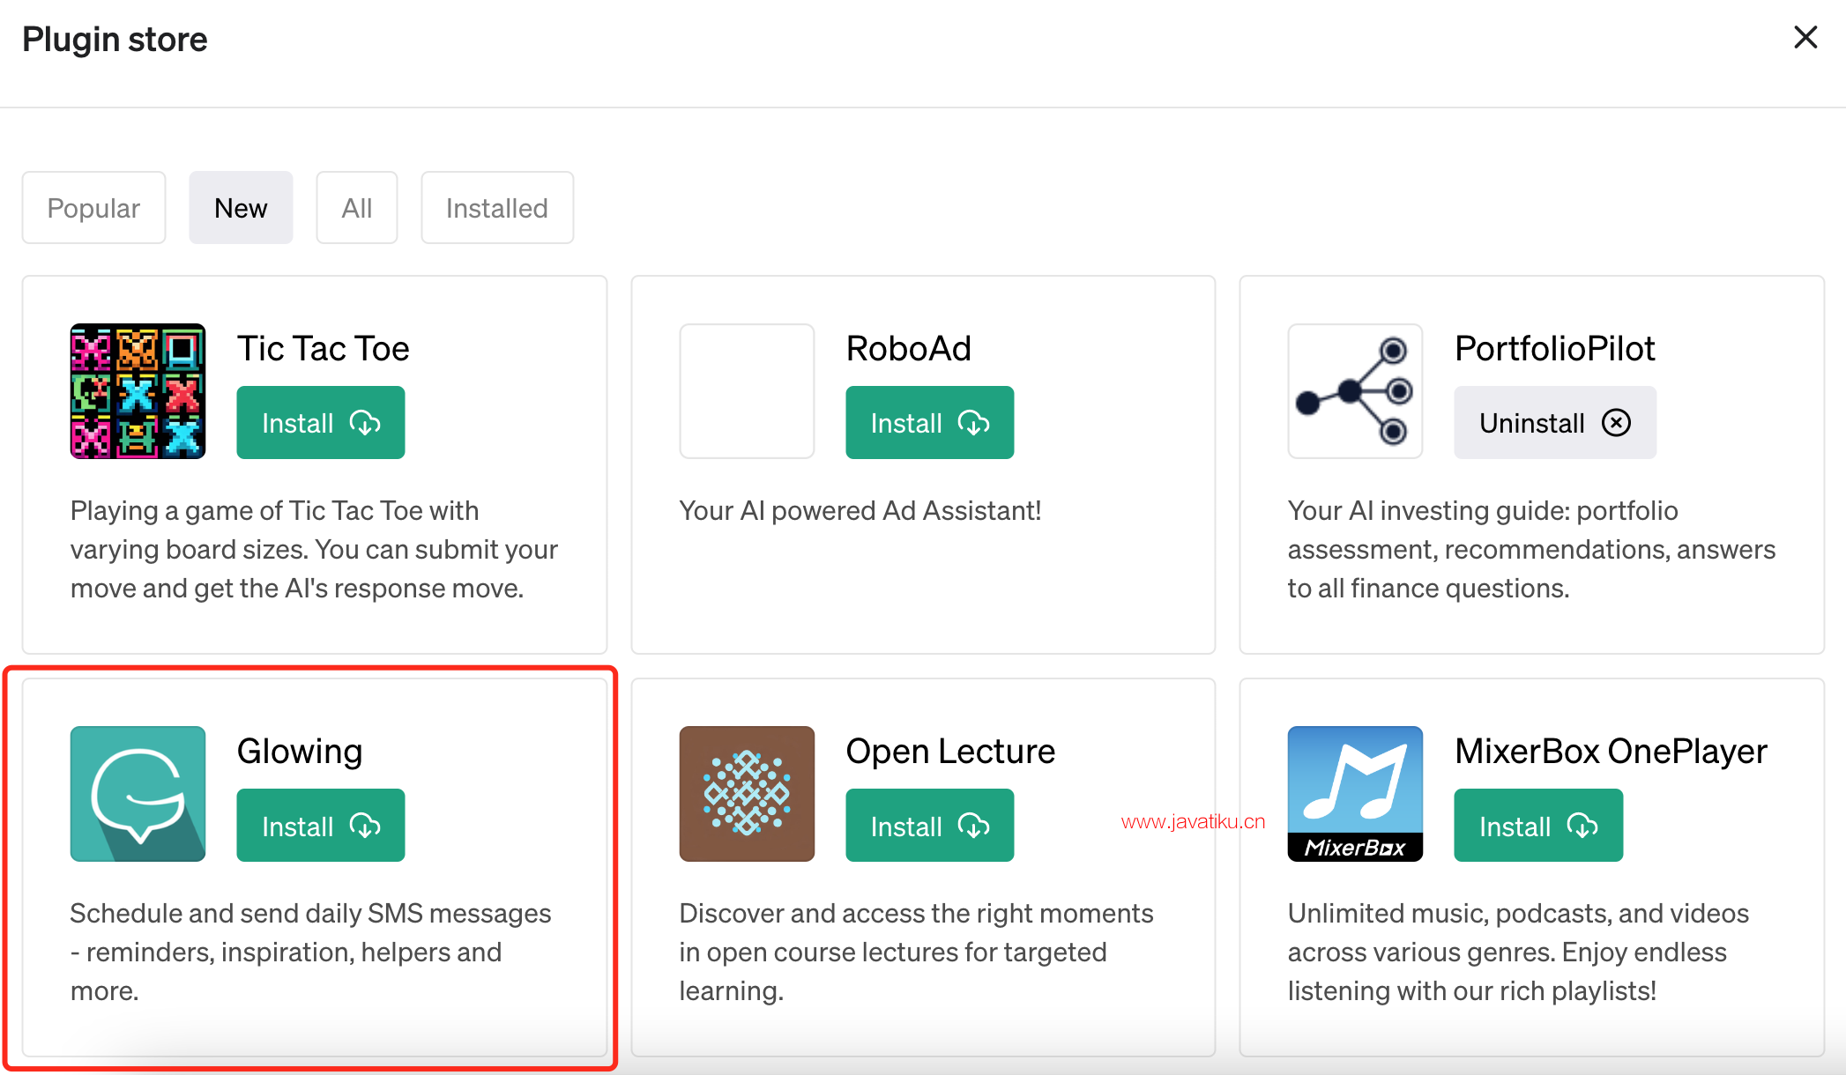Image resolution: width=1846 pixels, height=1075 pixels.
Task: Select the New tab
Action: pos(241,208)
